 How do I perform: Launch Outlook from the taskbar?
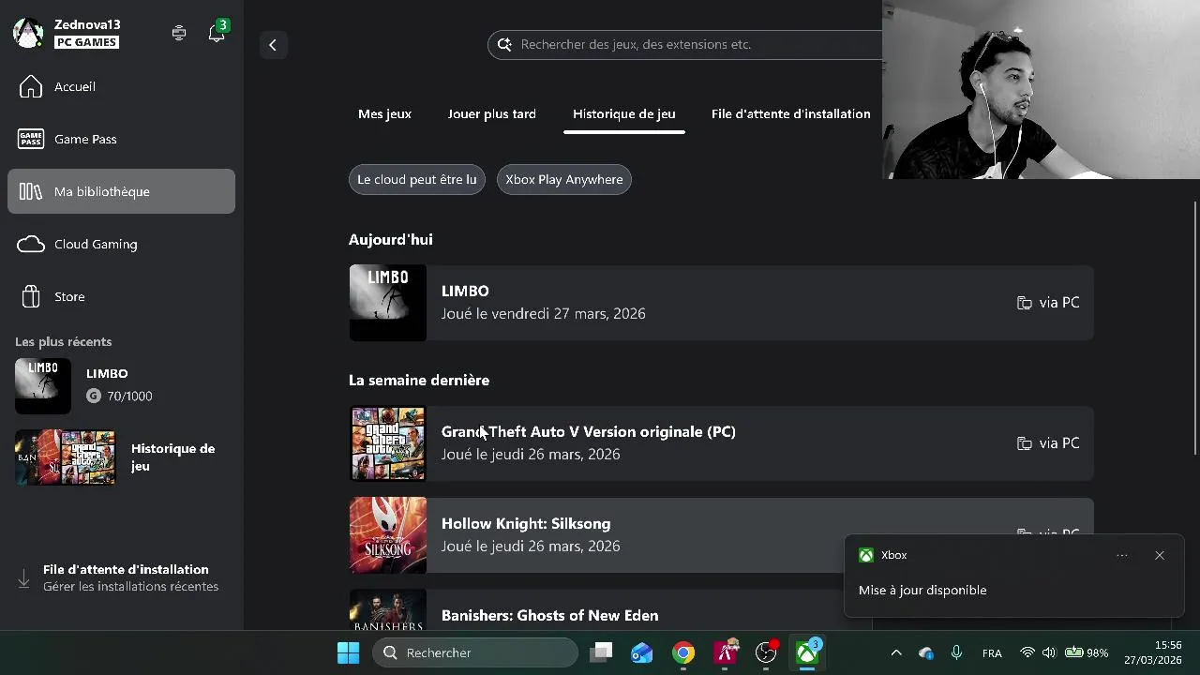click(x=642, y=652)
